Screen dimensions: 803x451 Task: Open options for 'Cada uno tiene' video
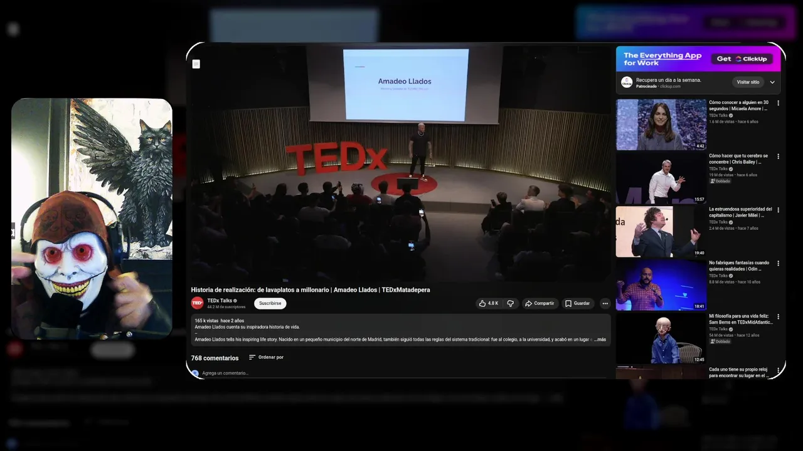[x=779, y=370]
